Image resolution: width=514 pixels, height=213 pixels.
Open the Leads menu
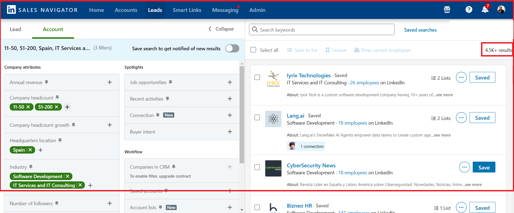coord(155,10)
